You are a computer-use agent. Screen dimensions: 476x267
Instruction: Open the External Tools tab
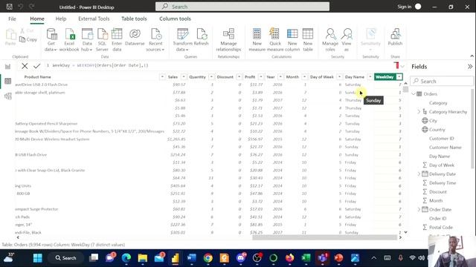(94, 19)
